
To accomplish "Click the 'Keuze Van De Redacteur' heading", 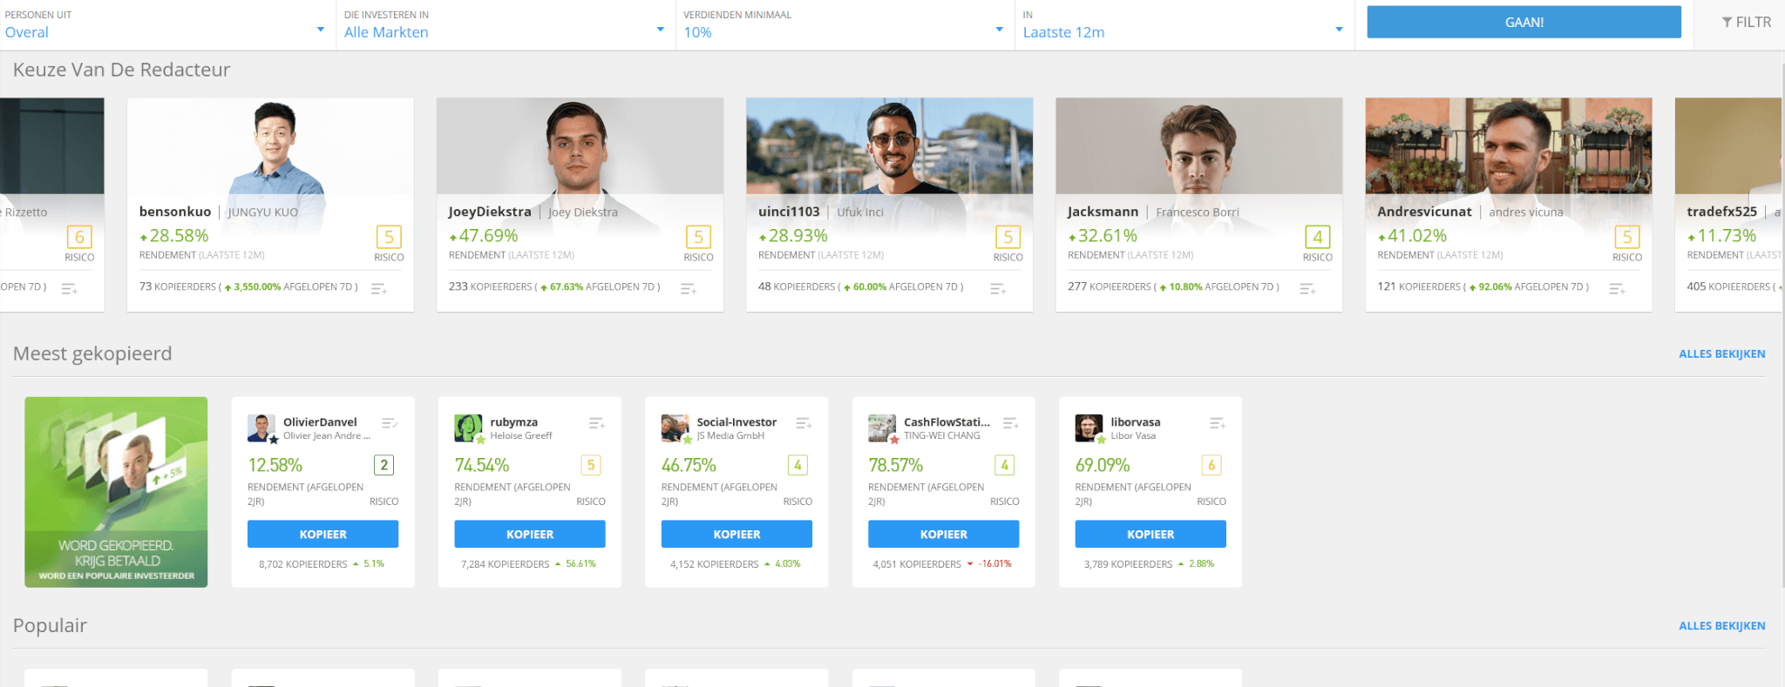I will point(121,70).
